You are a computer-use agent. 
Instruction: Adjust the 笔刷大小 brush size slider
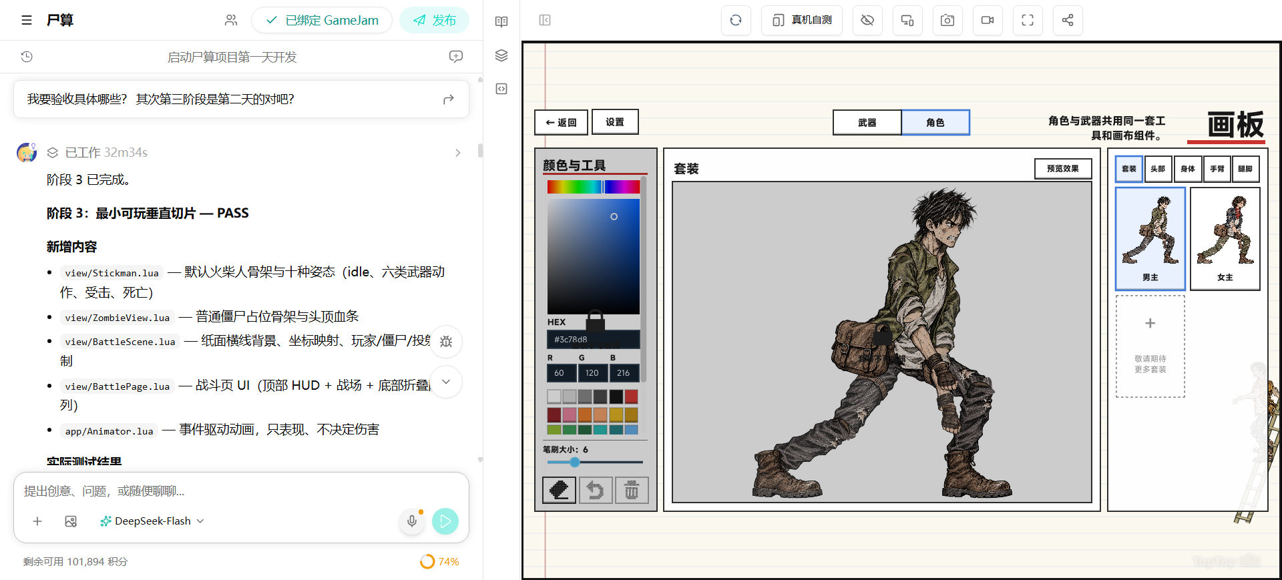pos(594,462)
